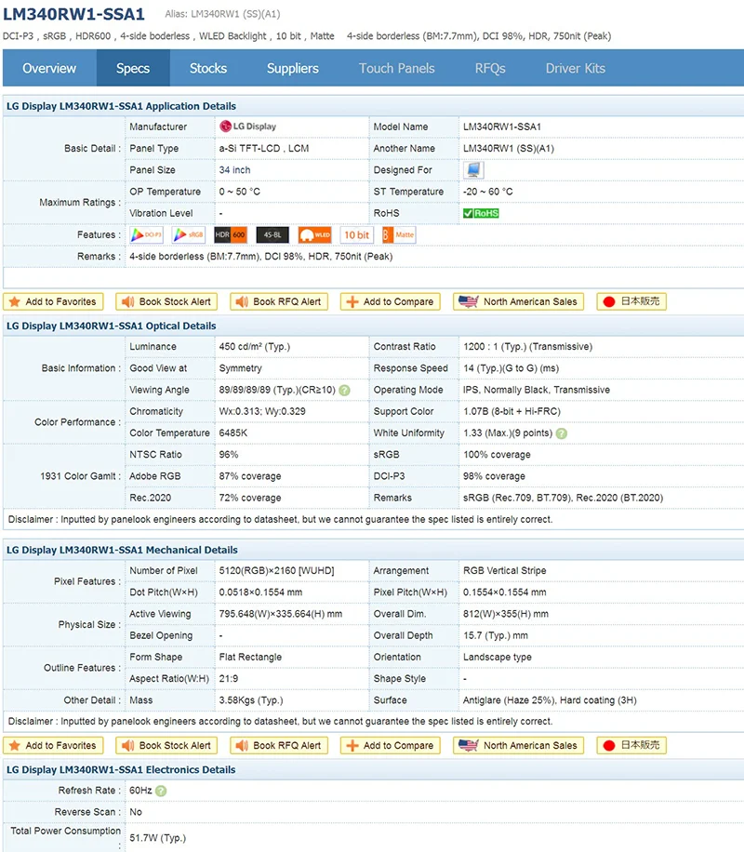This screenshot has width=744, height=852.
Task: Click the Application Details section heading
Action: 121,106
